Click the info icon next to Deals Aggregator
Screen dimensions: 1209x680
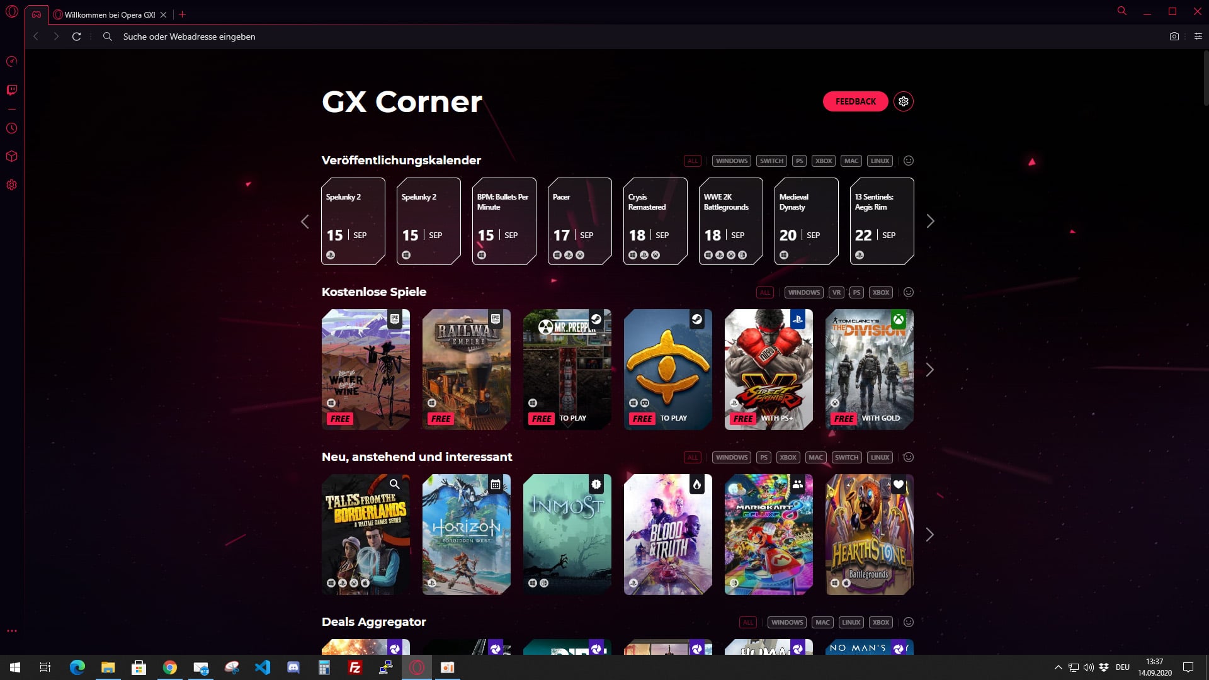click(909, 622)
